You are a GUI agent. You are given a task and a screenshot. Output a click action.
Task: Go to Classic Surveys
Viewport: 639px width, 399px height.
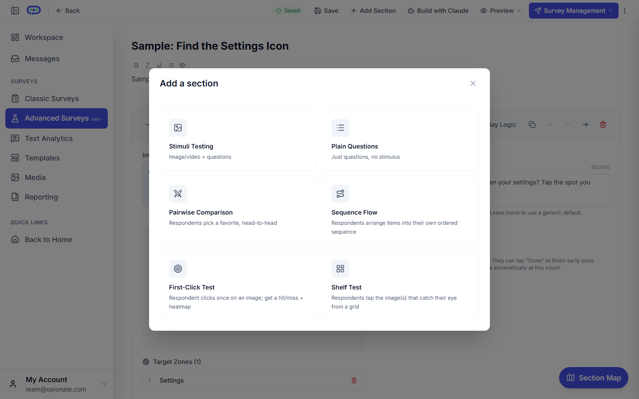56,98
